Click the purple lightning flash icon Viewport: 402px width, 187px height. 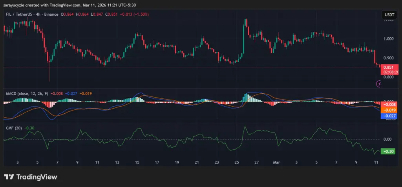(x=379, y=84)
